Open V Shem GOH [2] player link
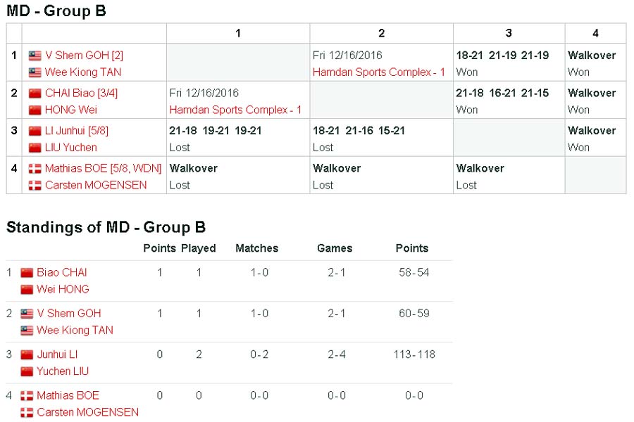This screenshot has height=422, width=634. coord(84,56)
